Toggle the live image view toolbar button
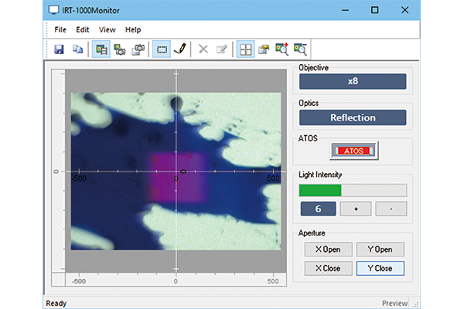Screen dimensions: 464x309 [x=101, y=49]
